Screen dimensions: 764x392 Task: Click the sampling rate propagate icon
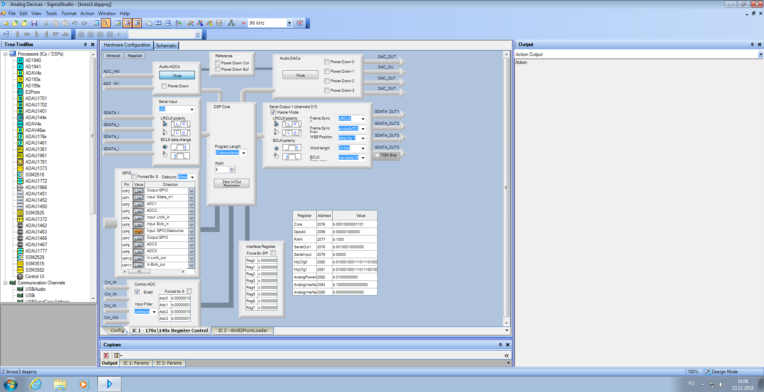pos(300,23)
